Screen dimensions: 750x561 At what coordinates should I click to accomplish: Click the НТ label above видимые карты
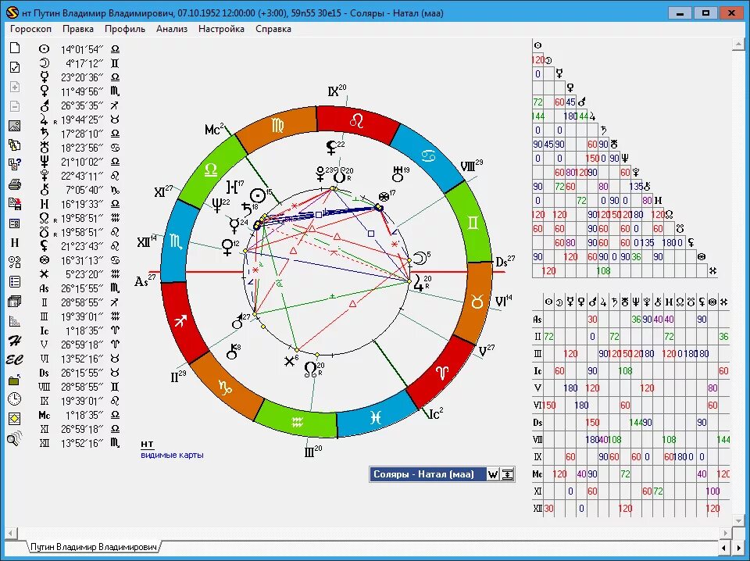(147, 445)
